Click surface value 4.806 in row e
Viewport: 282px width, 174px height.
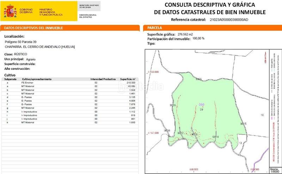point(132,101)
